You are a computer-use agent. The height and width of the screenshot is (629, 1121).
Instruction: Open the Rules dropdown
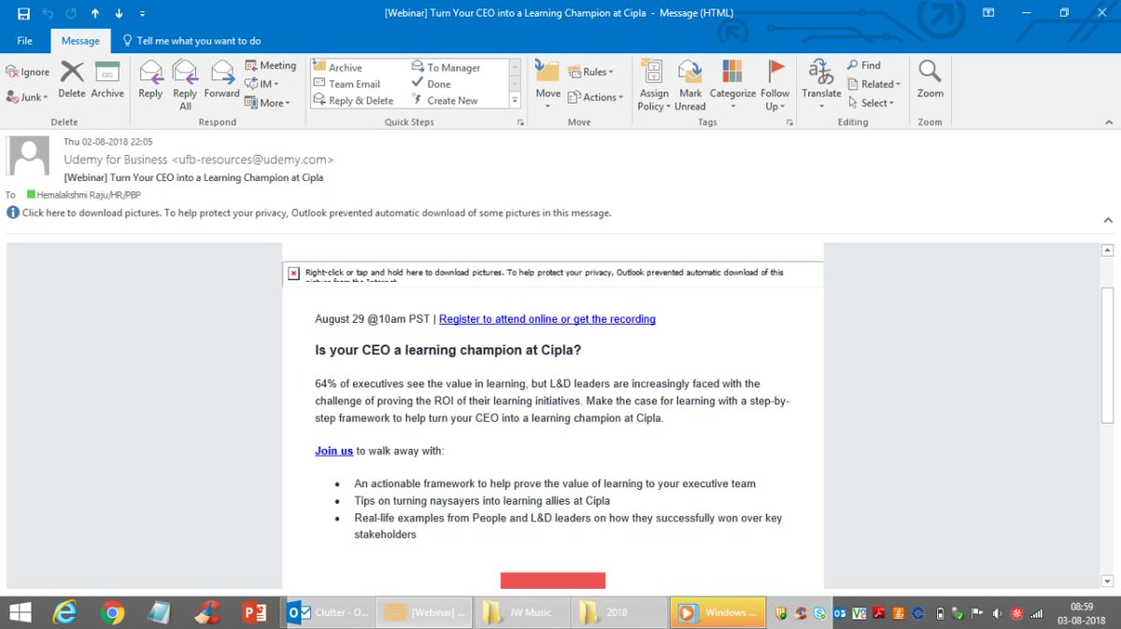click(x=590, y=72)
